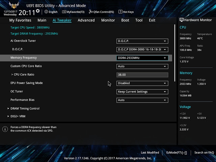Click Target CPU Speed : 3800MHz text
The width and height of the screenshot is (216, 162).
coord(30,27)
